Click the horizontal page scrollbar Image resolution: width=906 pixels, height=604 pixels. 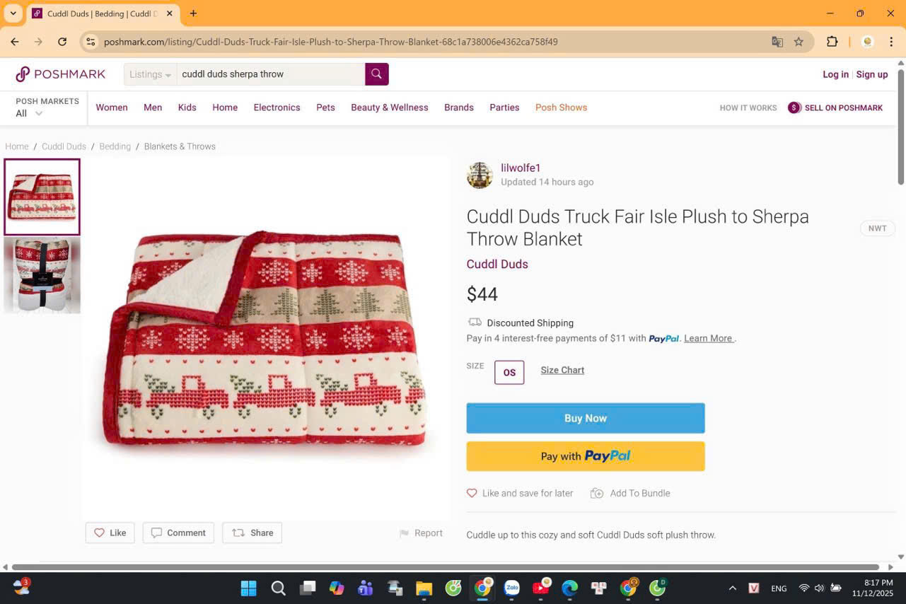tap(446, 567)
